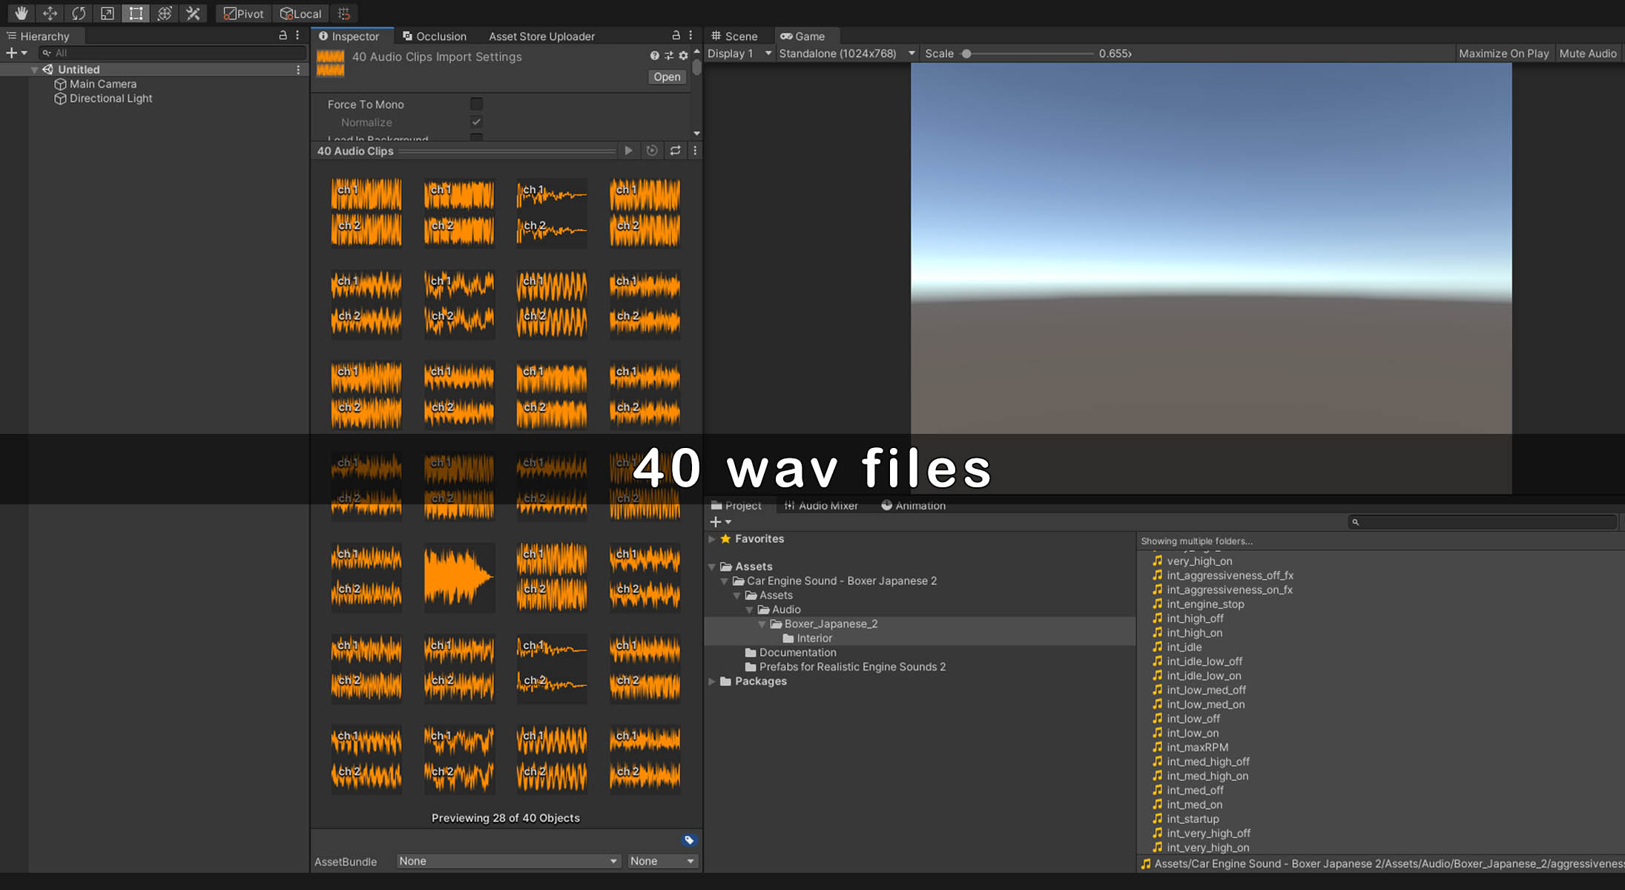
Task: Select the Move tool
Action: [x=50, y=13]
